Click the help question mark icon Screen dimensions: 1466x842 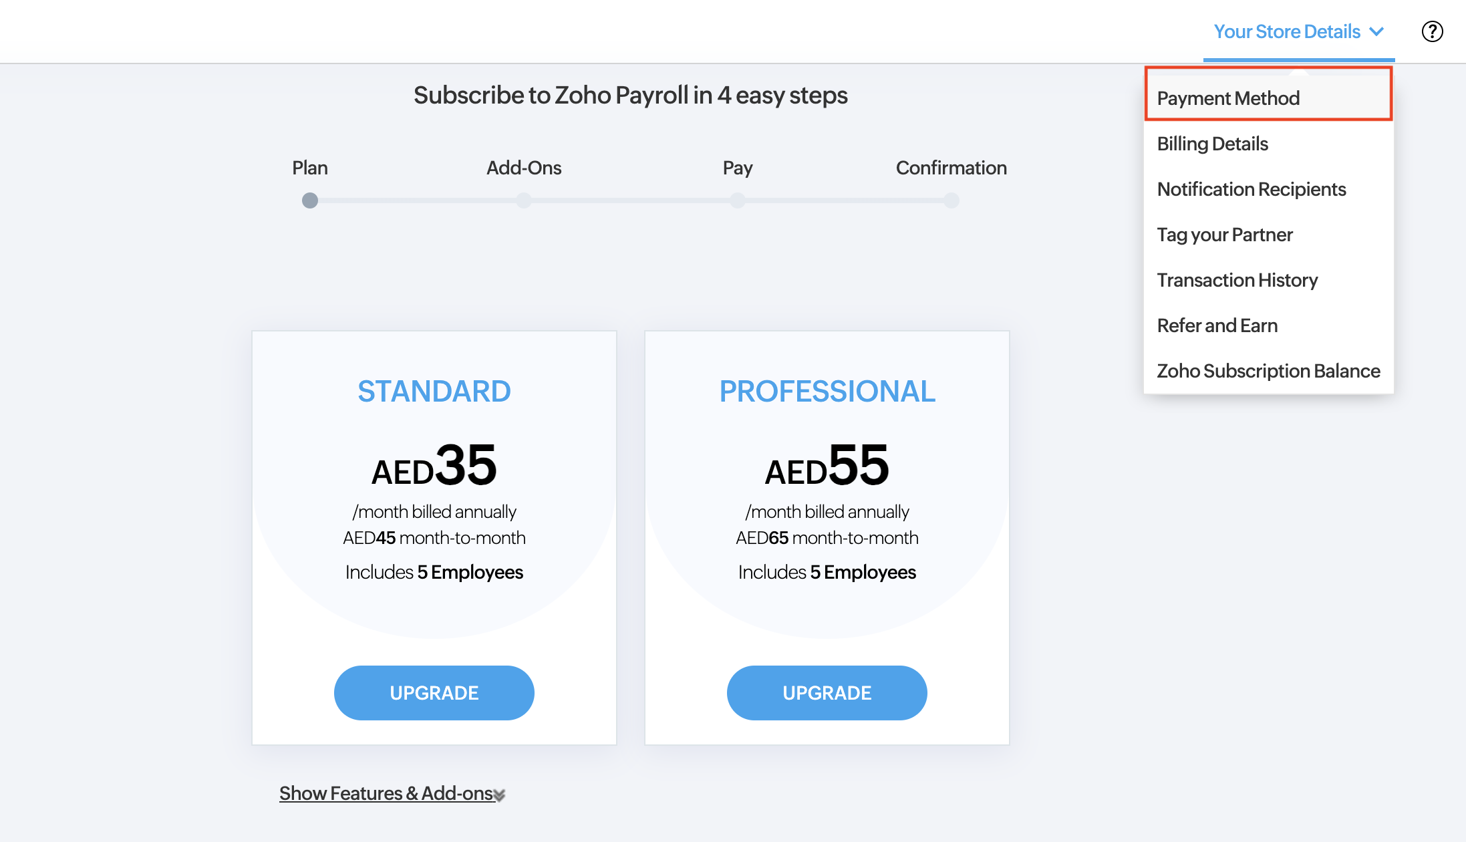[x=1432, y=31]
